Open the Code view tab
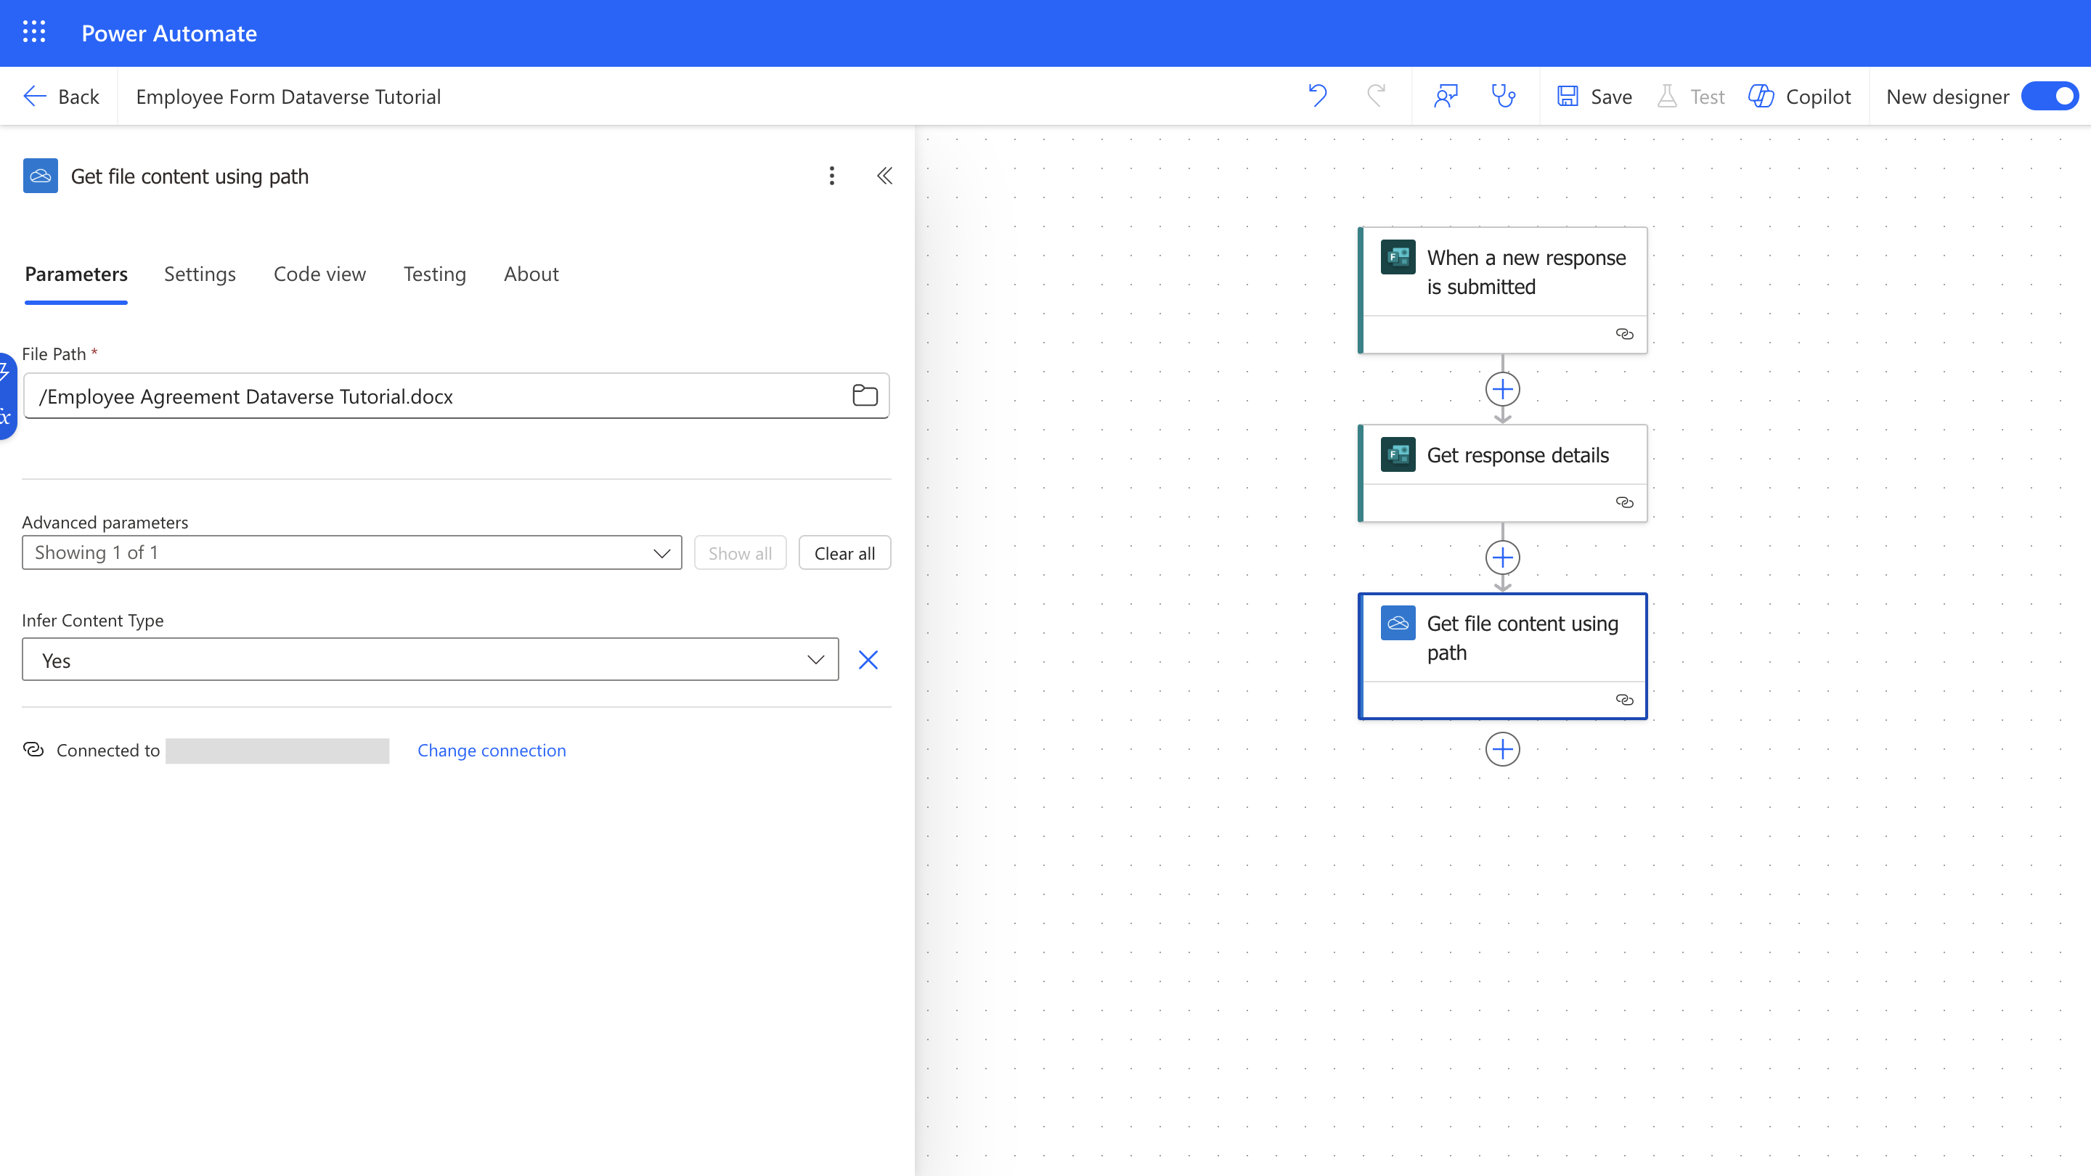2091x1176 pixels. [x=319, y=274]
